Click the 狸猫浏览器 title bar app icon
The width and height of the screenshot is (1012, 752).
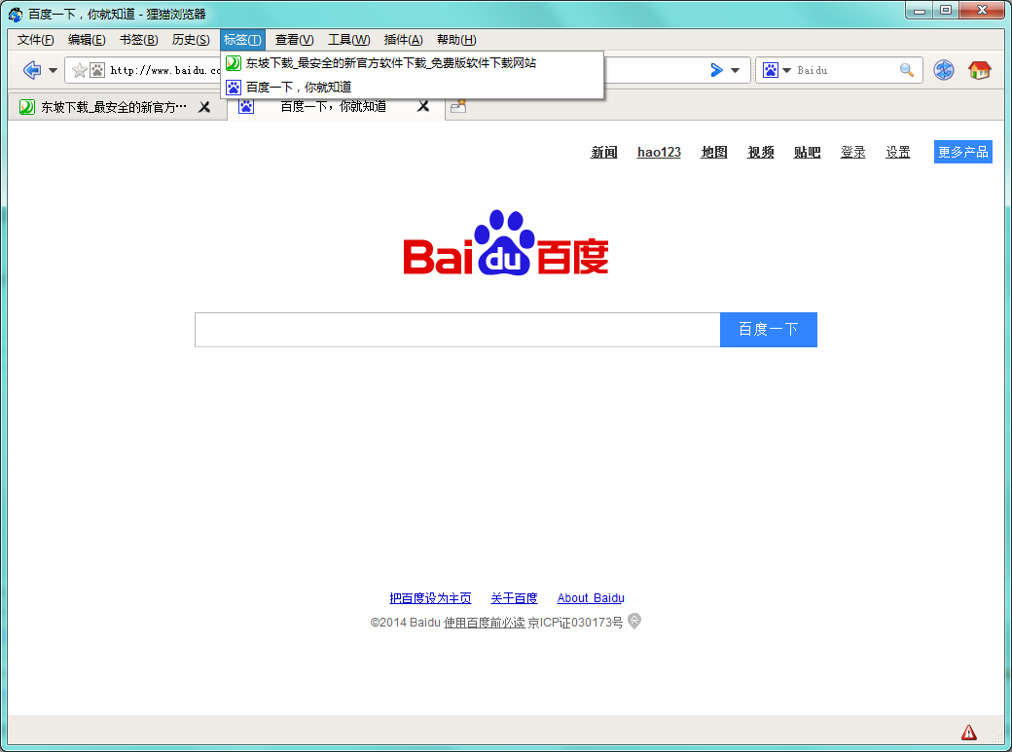(x=16, y=15)
